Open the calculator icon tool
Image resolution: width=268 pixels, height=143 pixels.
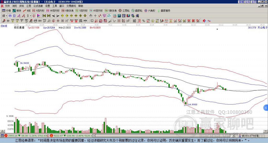coord(119,16)
